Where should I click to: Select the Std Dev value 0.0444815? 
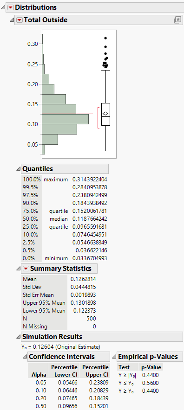[x=83, y=287]
